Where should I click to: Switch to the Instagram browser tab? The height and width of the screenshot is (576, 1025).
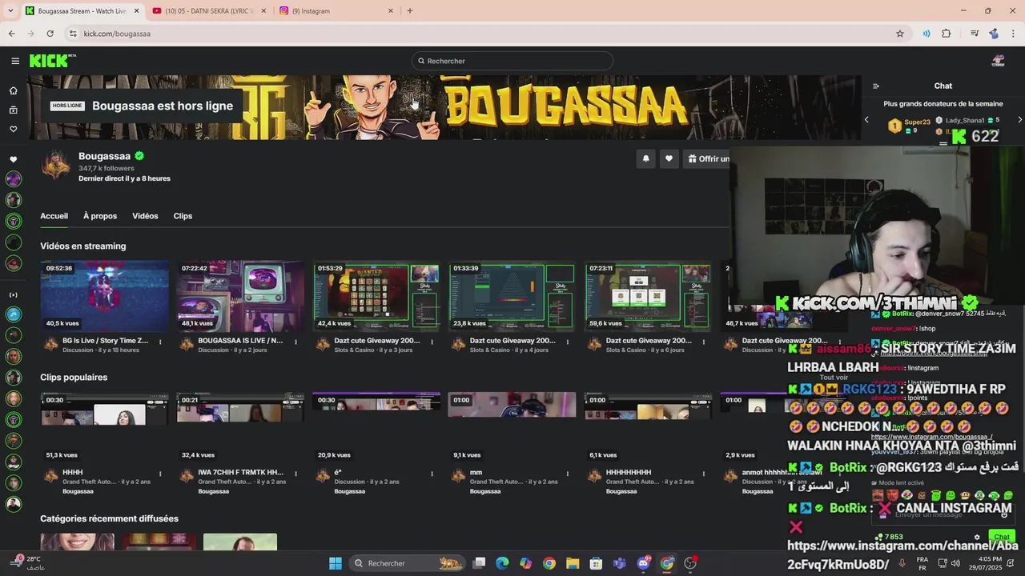[336, 11]
